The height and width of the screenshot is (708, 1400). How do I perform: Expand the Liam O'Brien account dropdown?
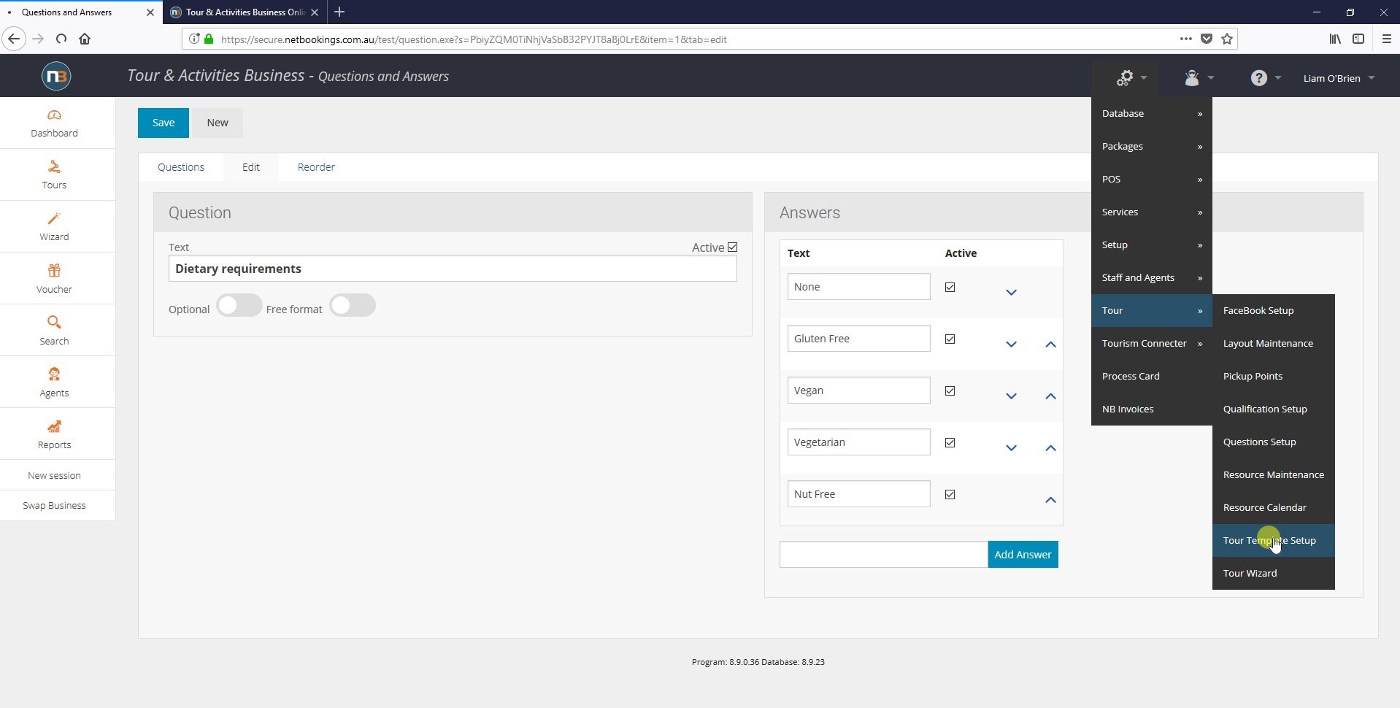pyautogui.click(x=1338, y=77)
